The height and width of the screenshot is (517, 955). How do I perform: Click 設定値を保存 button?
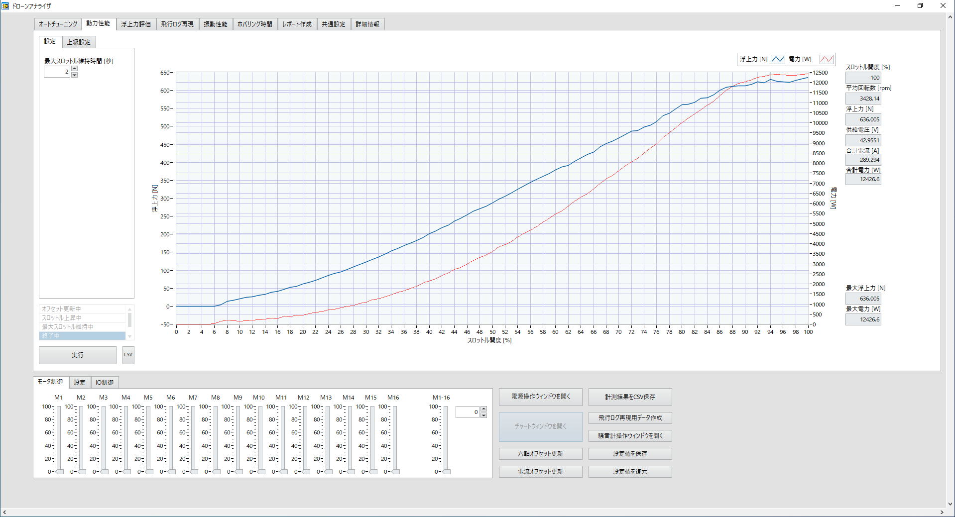(630, 454)
